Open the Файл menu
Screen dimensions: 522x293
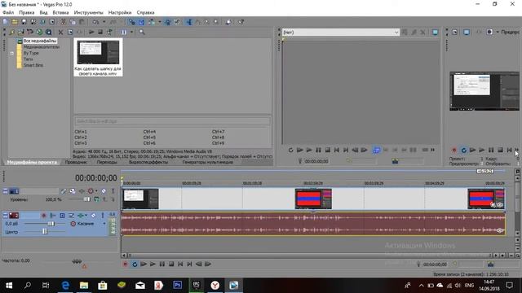click(8, 12)
